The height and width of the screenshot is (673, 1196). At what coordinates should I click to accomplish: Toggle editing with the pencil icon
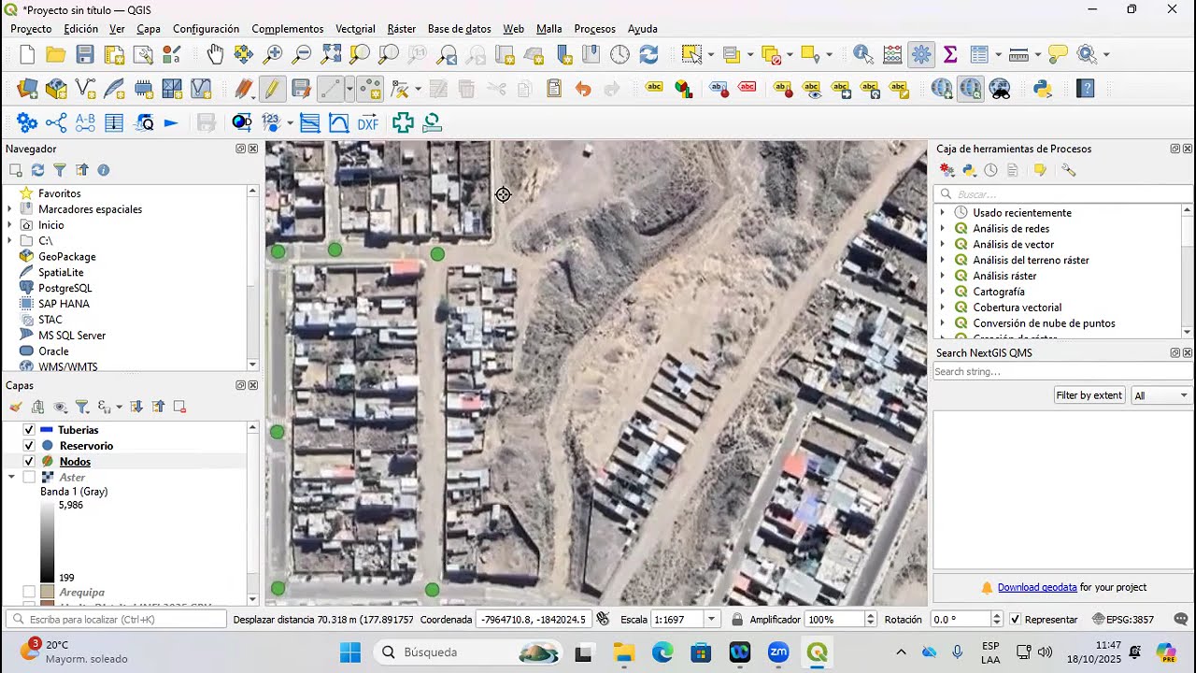click(272, 89)
